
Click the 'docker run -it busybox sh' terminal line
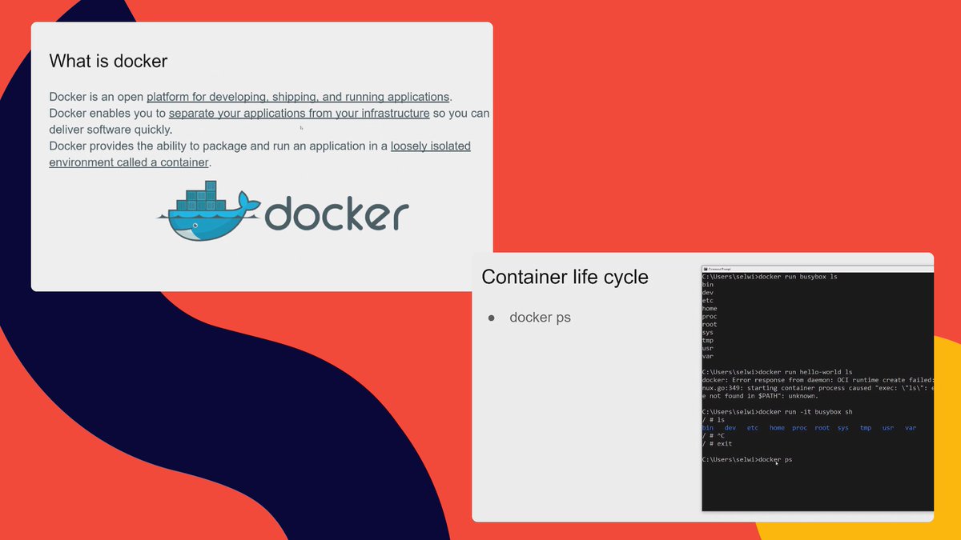point(777,412)
